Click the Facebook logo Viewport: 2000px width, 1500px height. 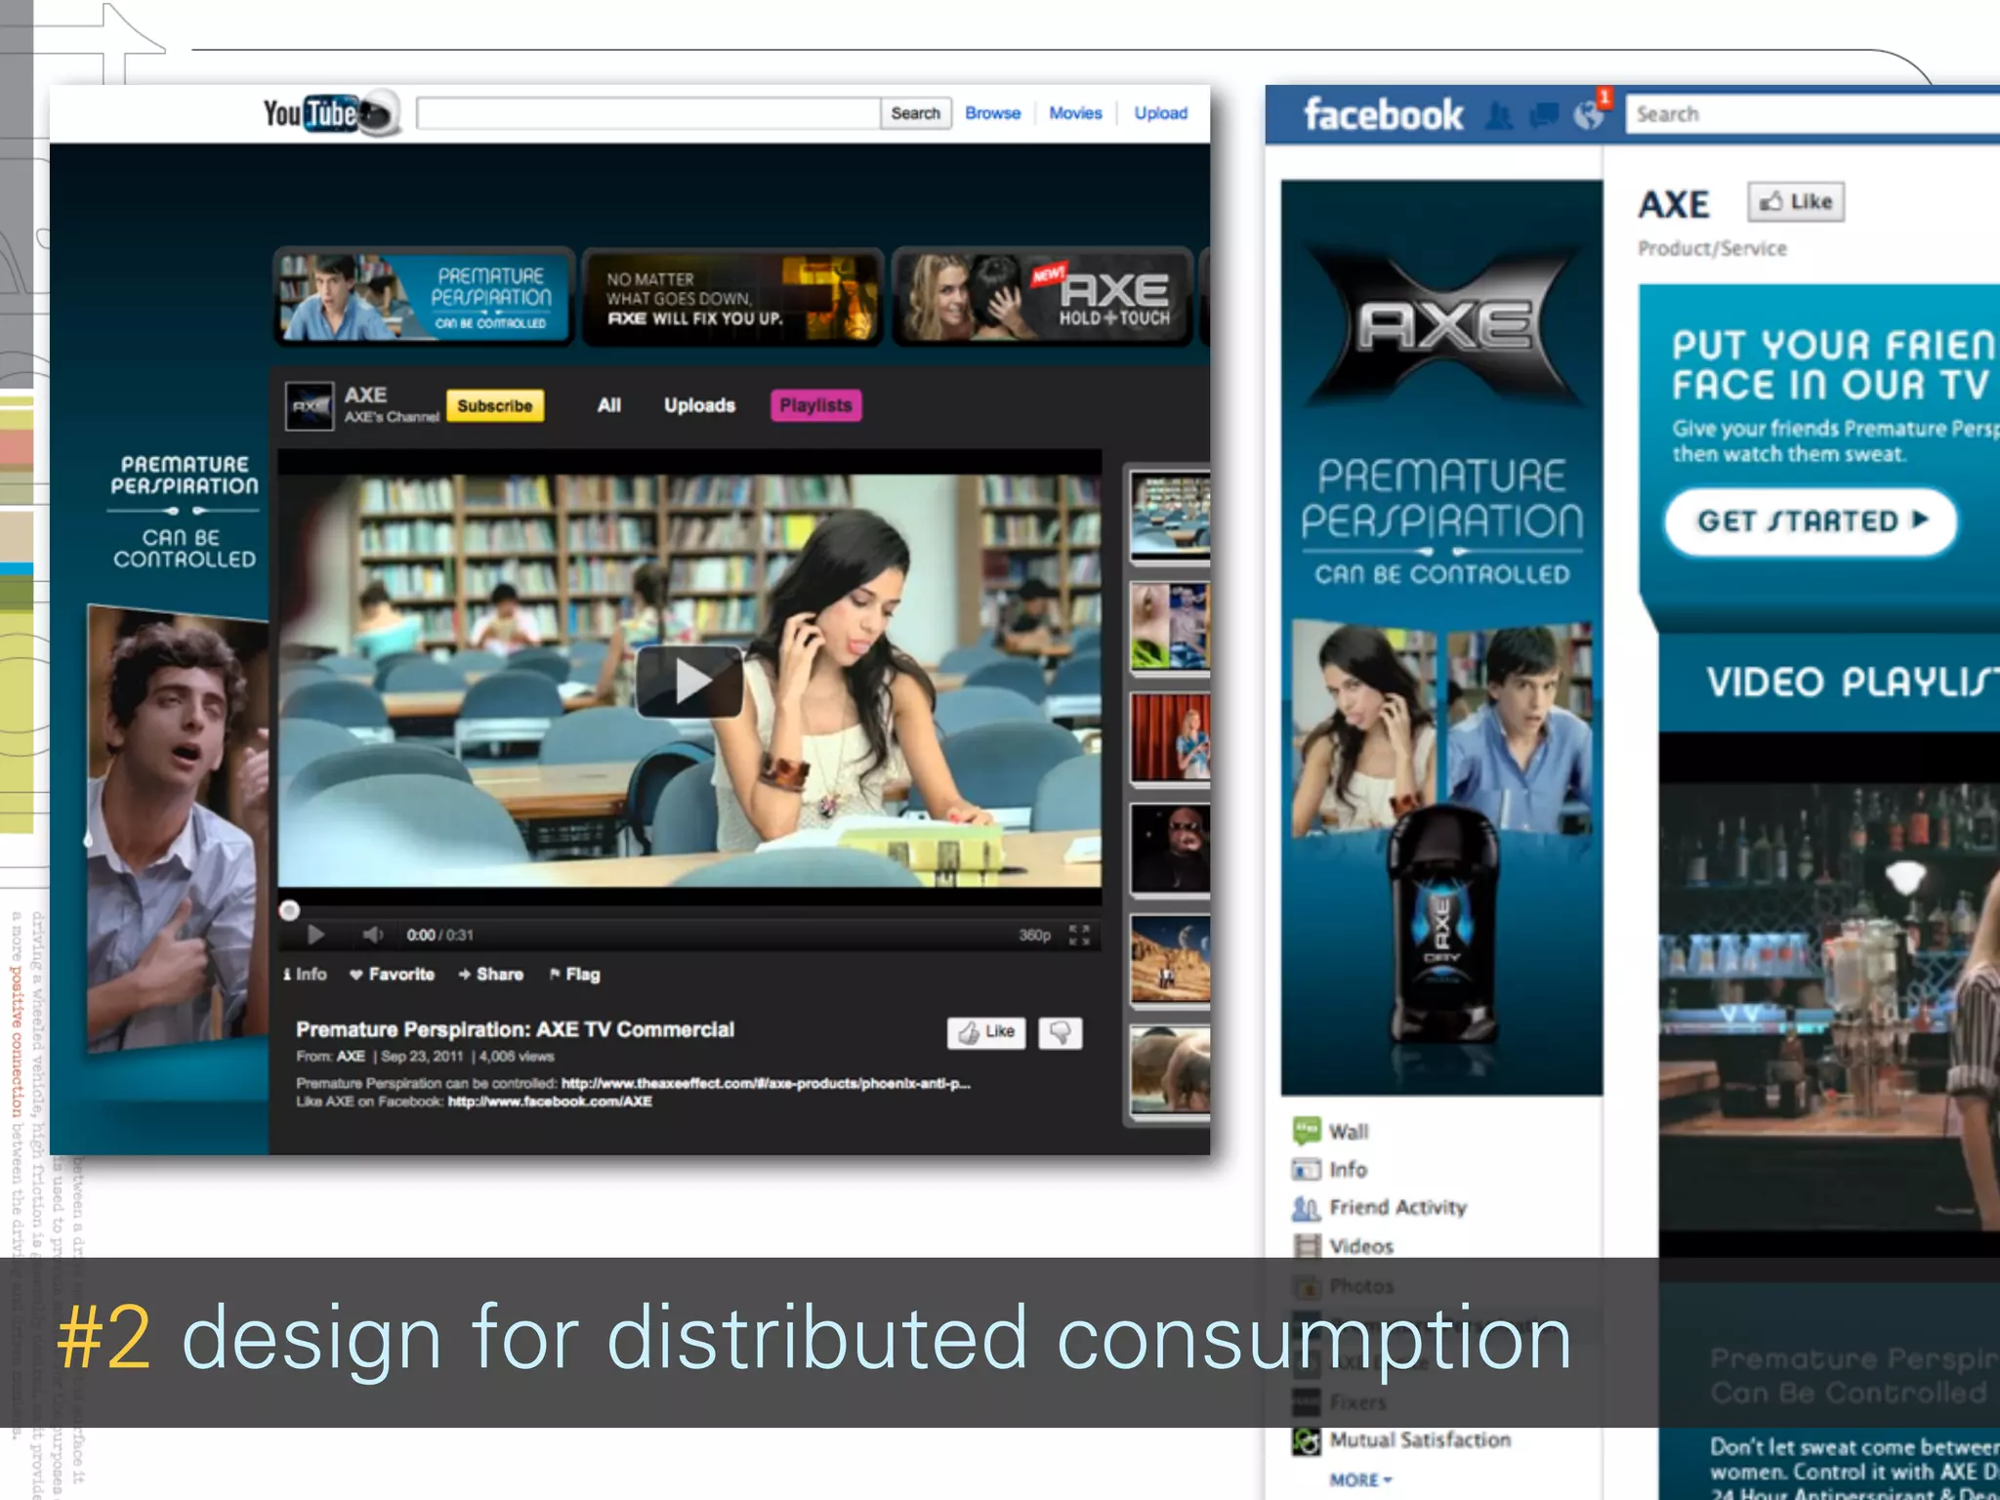[1384, 115]
